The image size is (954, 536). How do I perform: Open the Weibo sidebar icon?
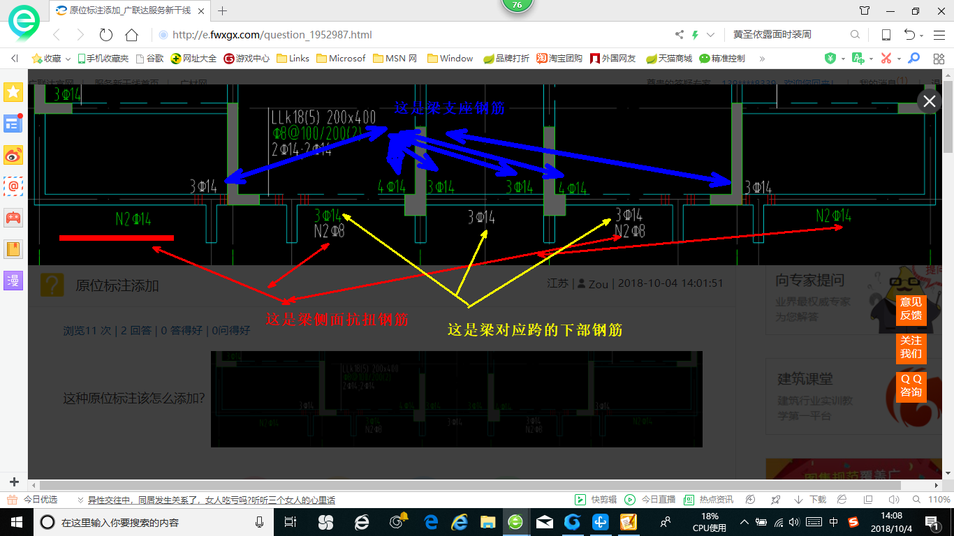pos(13,155)
